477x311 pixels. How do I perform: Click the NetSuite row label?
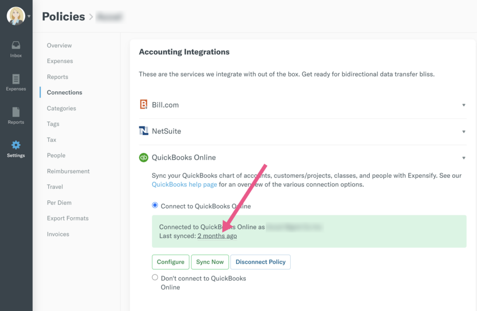pyautogui.click(x=166, y=131)
